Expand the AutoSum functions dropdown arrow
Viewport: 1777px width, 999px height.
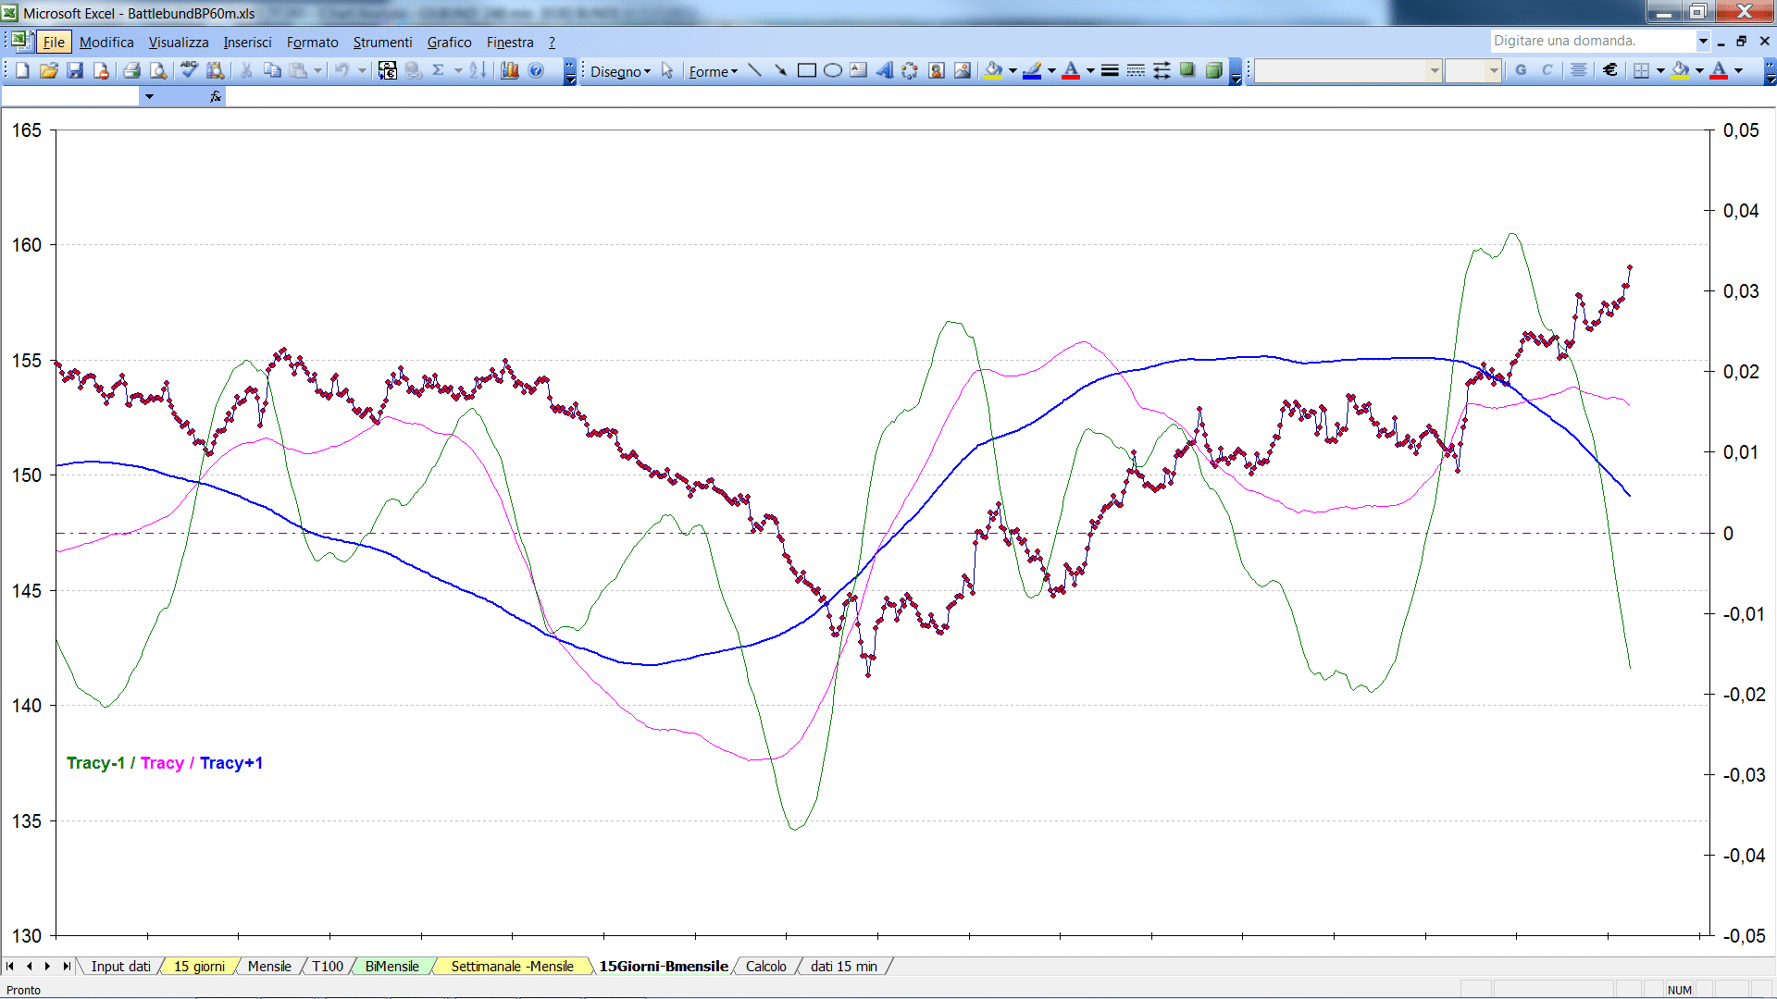click(x=458, y=70)
